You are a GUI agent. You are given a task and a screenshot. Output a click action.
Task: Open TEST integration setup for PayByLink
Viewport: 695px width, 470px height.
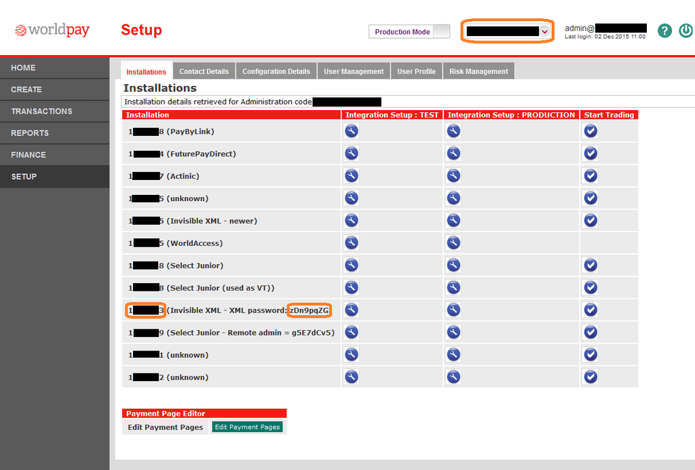coord(351,131)
